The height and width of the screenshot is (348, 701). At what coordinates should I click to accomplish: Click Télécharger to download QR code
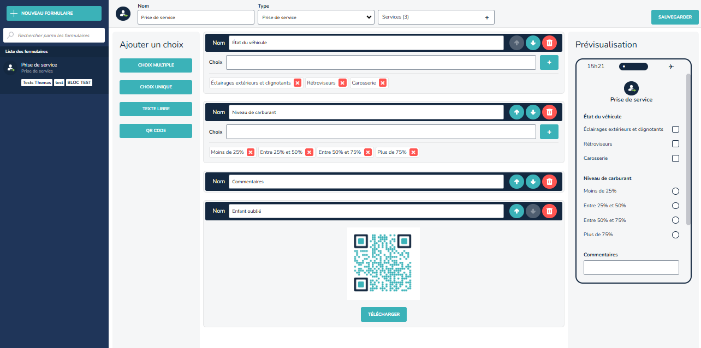tap(383, 315)
